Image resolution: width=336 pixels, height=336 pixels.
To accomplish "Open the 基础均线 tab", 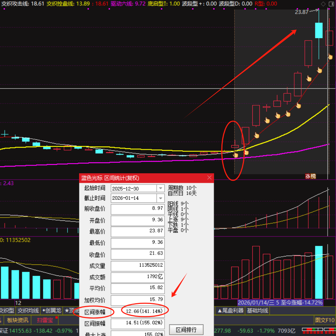I will point(257,311).
